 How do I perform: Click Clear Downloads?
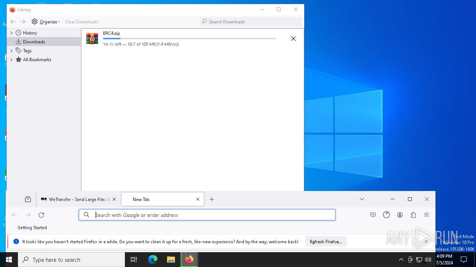81,22
